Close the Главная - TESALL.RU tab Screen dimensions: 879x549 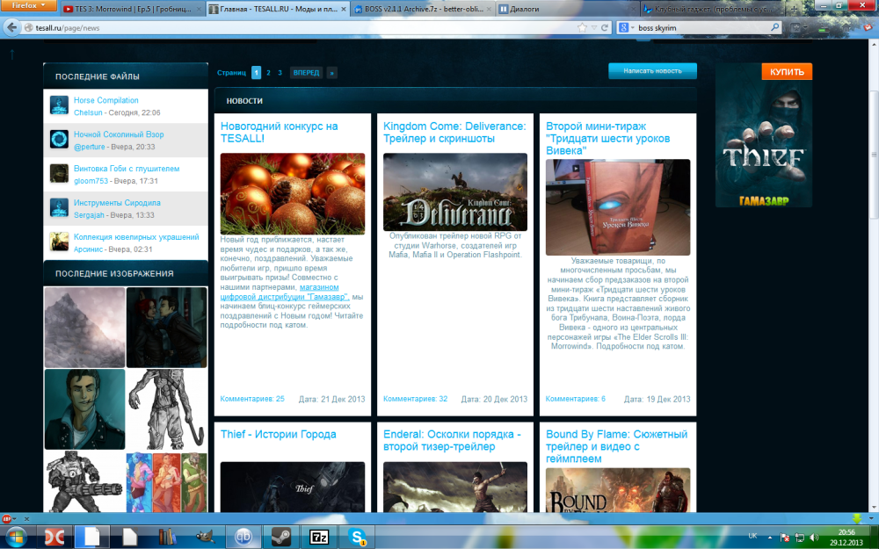pos(344,9)
